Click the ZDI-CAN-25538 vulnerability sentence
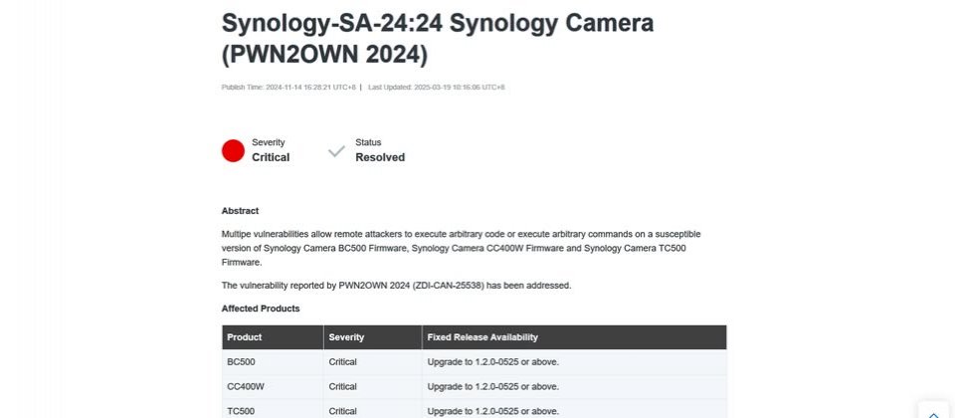Image resolution: width=955 pixels, height=418 pixels. [397, 286]
